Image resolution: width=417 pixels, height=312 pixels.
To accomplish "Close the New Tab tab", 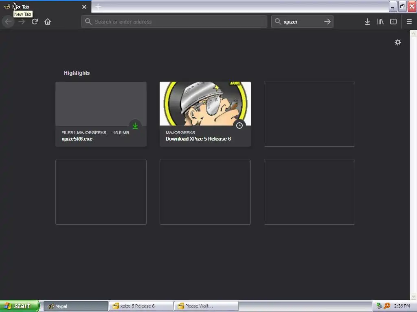I will click(84, 7).
